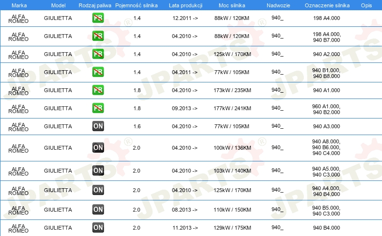Click engine codes 940 A5.000, 940 C3.000

click(x=326, y=172)
